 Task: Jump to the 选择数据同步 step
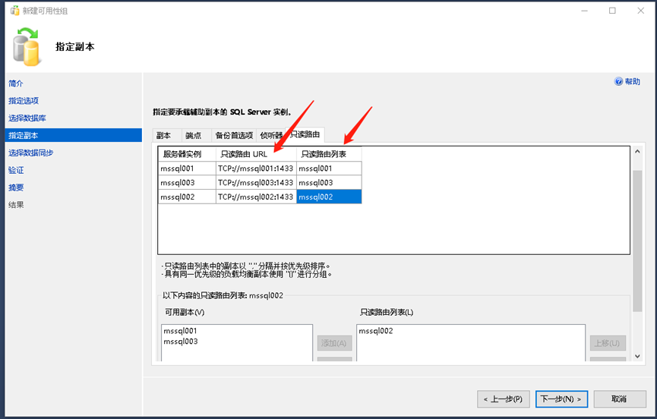[x=31, y=153]
